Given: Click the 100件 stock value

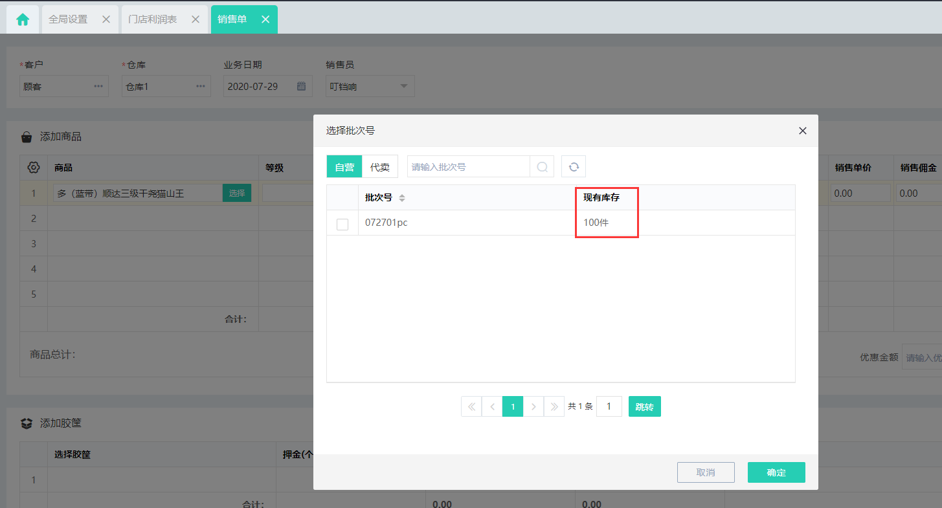Looking at the screenshot, I should click(596, 223).
